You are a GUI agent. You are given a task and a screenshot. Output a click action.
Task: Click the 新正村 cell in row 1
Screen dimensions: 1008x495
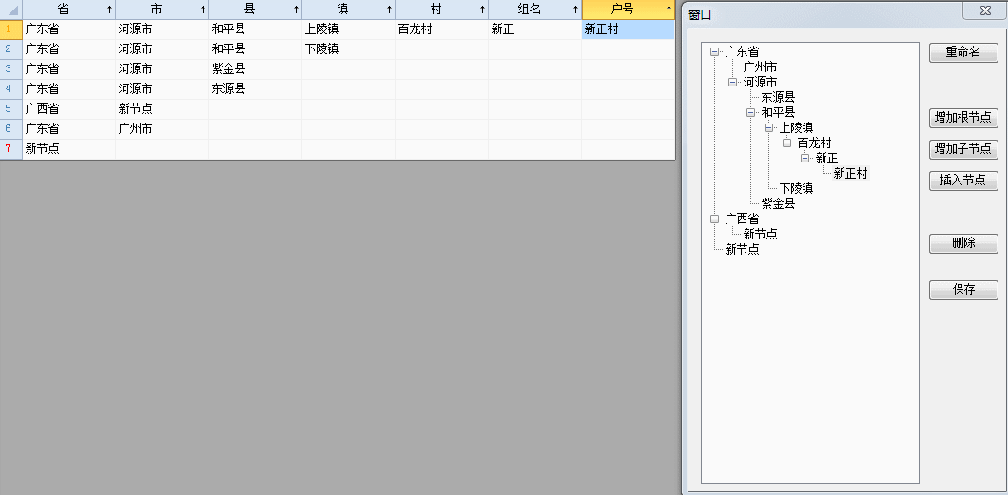[628, 29]
